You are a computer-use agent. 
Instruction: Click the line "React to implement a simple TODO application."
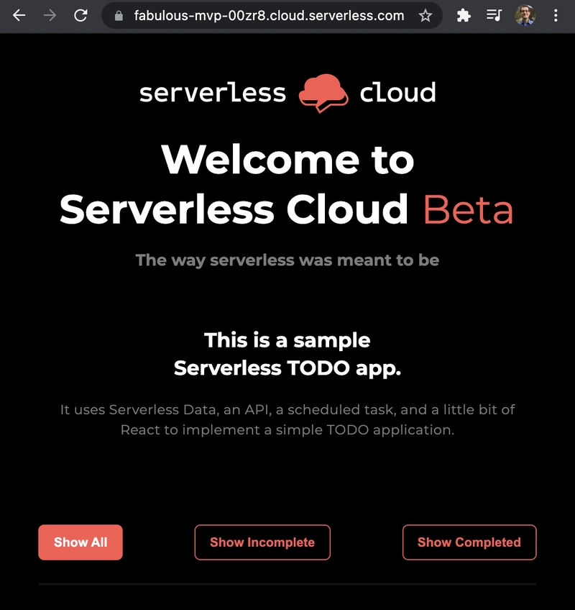287,430
